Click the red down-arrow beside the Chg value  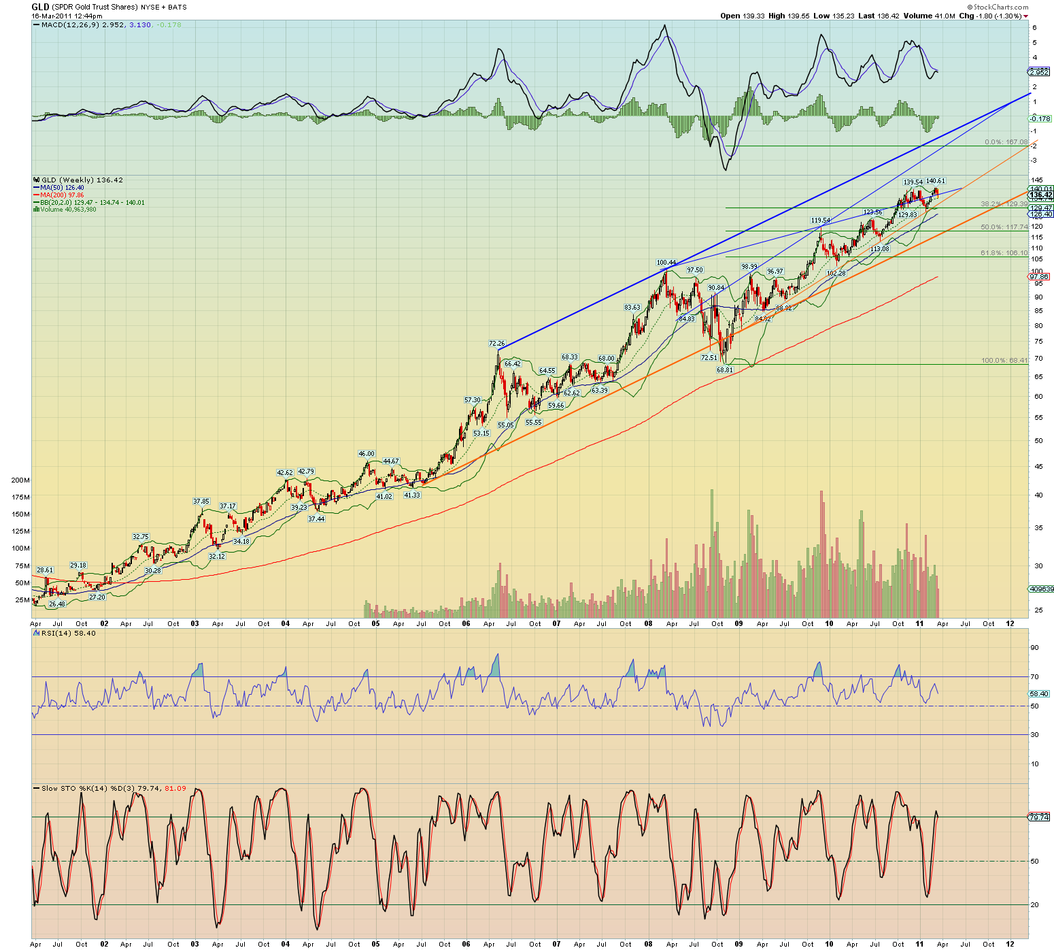[x=1026, y=16]
